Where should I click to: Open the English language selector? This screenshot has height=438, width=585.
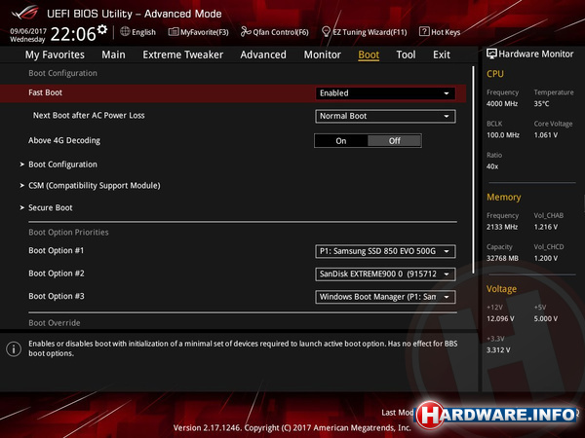pyautogui.click(x=138, y=32)
